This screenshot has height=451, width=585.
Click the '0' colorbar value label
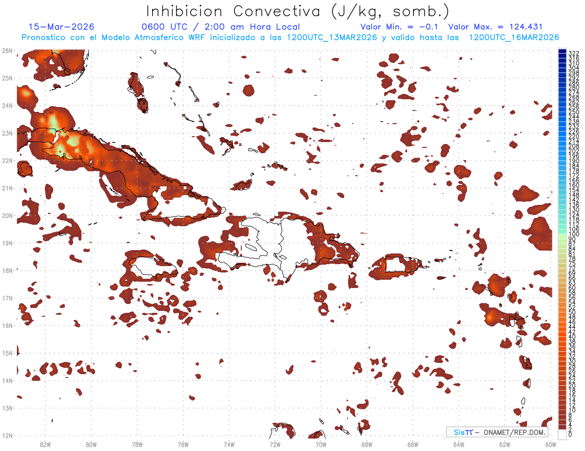(x=570, y=434)
